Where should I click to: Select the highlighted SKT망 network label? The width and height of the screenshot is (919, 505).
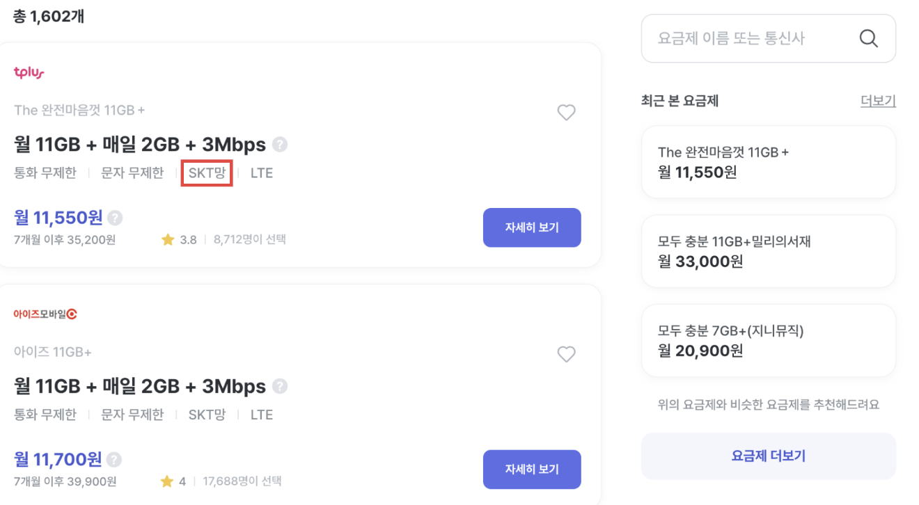tap(206, 173)
